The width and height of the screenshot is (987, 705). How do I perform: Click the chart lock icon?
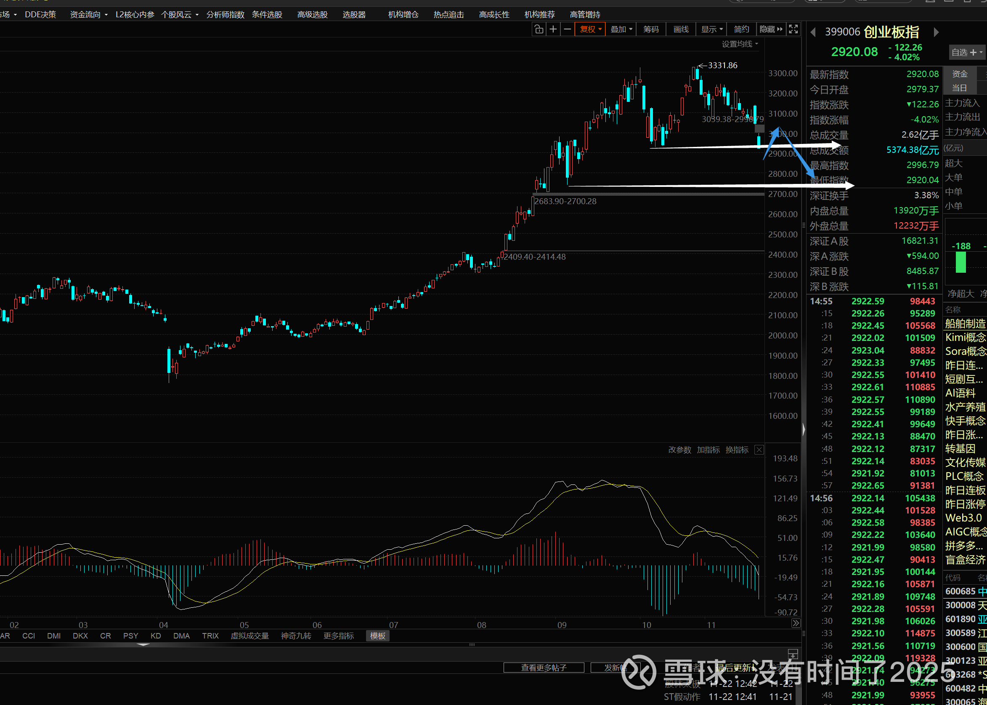[539, 29]
